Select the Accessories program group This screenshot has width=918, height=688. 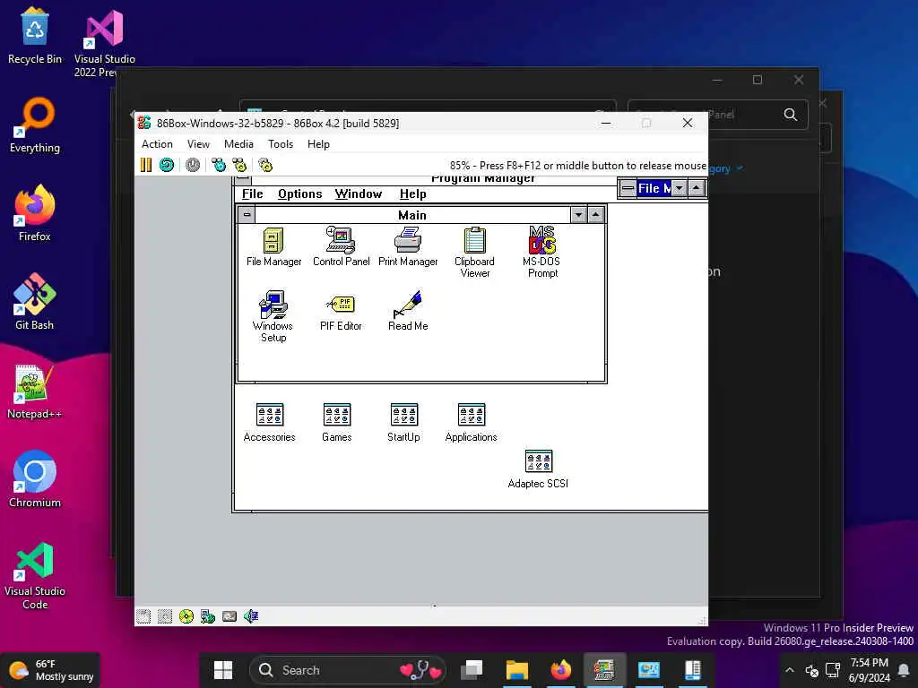point(269,423)
